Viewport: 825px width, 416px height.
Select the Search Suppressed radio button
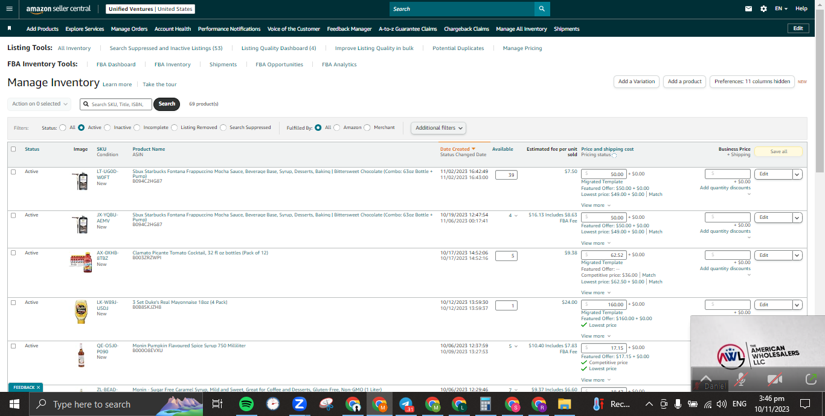pos(223,128)
